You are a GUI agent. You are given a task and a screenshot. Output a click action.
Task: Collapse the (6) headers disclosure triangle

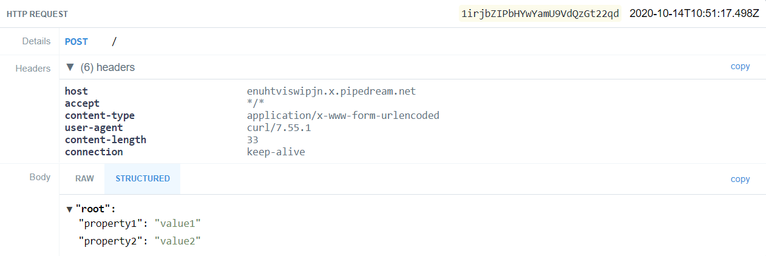point(70,67)
